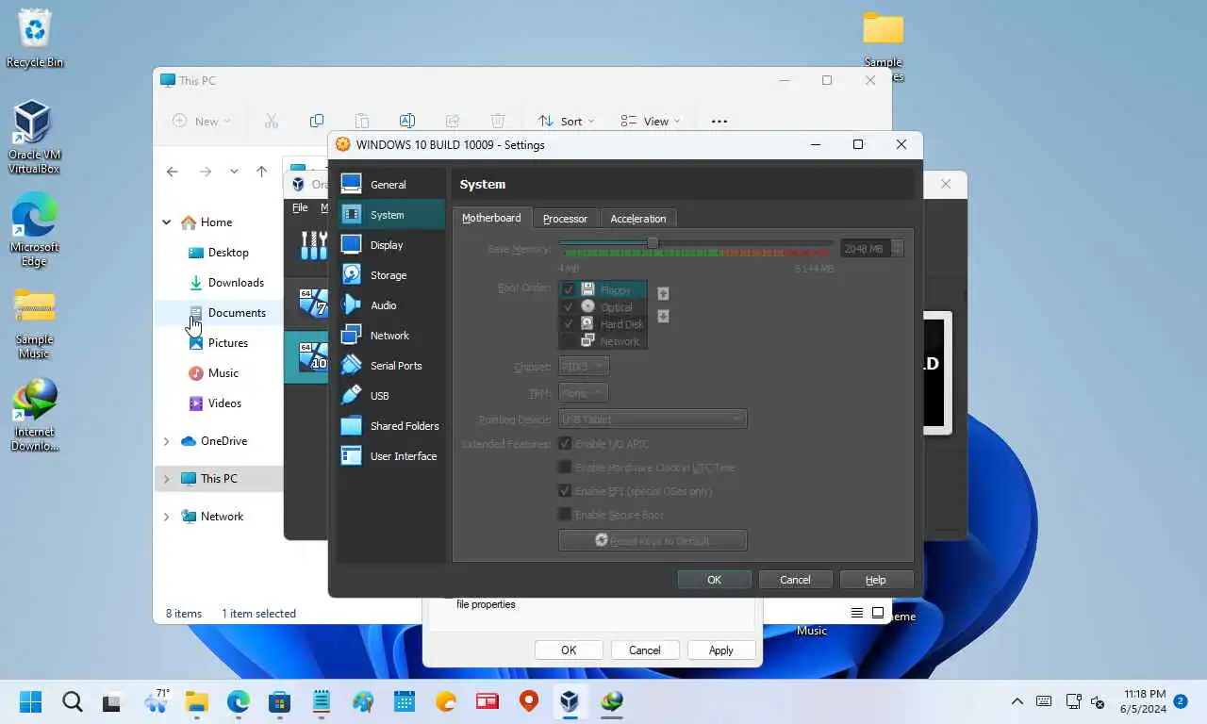Open VirtualBox from the taskbar
The height and width of the screenshot is (724, 1207).
(569, 701)
